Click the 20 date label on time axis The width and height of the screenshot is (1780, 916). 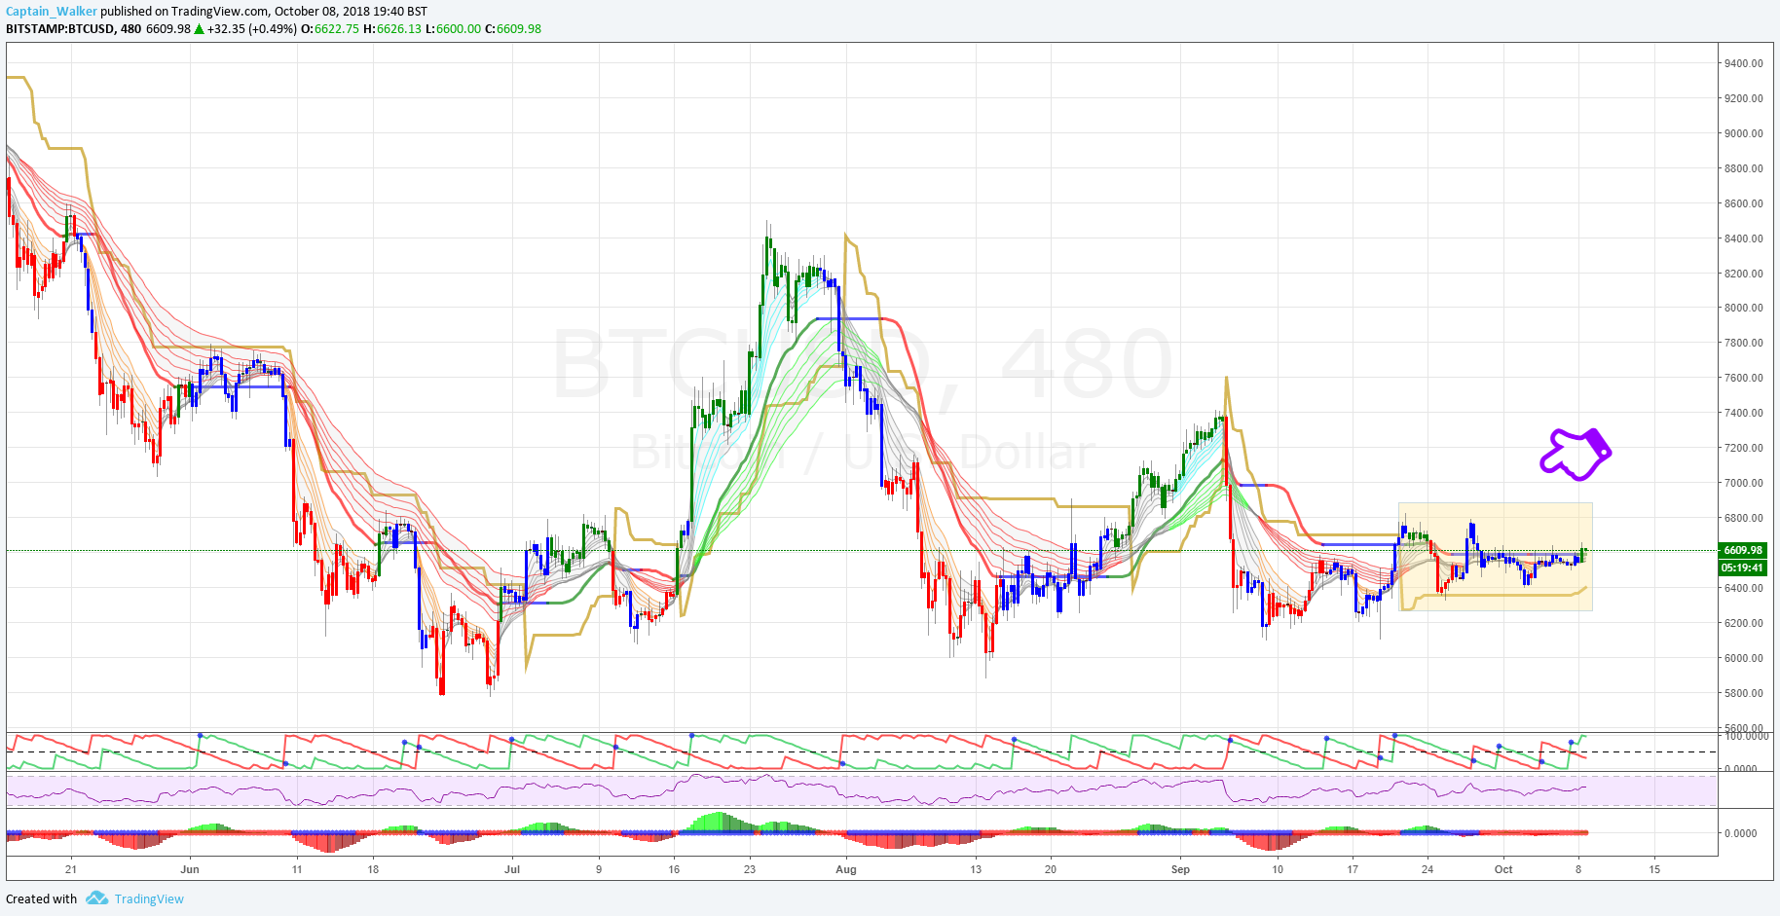click(1051, 869)
